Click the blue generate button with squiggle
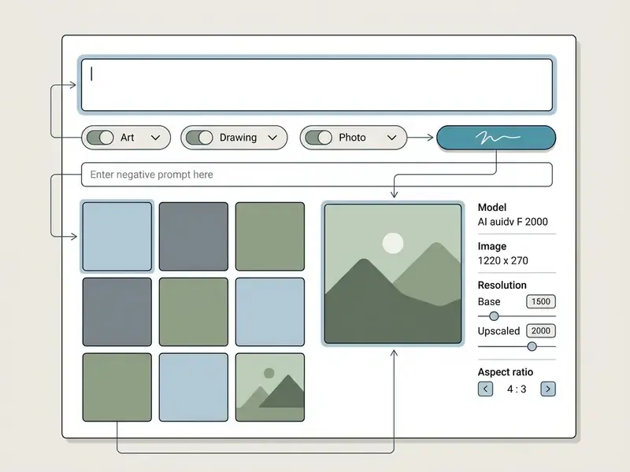Screen dimensions: 630x472 tap(496, 138)
